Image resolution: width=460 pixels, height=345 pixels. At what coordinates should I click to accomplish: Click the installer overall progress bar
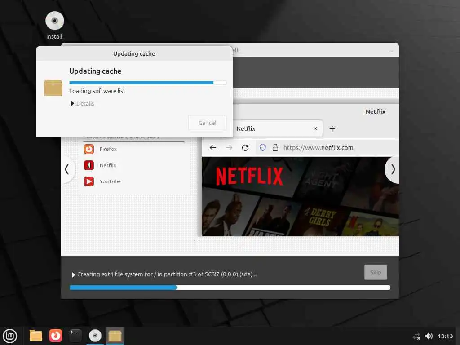tap(230, 287)
